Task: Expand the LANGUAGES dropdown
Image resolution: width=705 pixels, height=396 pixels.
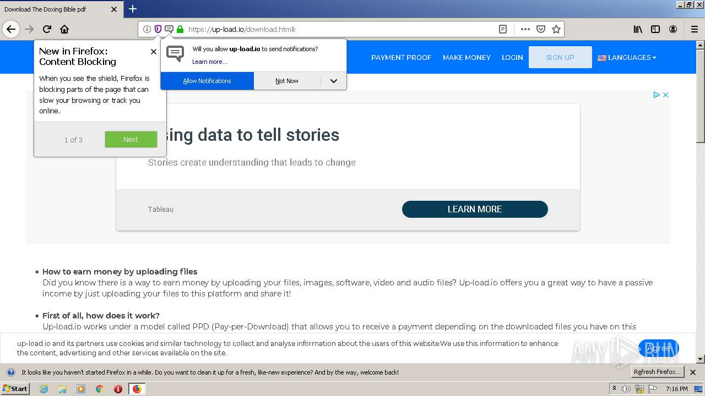Action: 627,57
